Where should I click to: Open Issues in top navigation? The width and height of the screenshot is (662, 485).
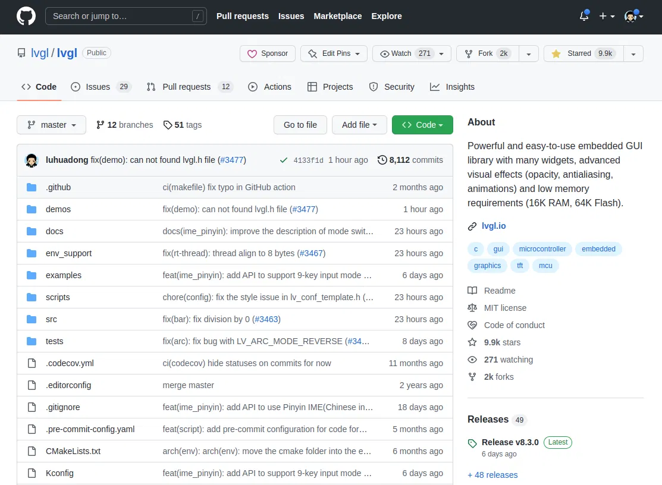click(x=291, y=16)
